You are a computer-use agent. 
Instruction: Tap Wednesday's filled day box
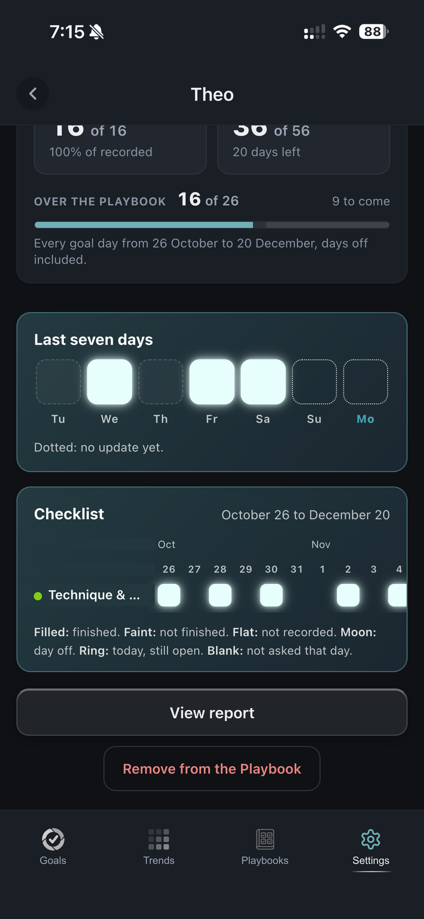pyautogui.click(x=110, y=381)
